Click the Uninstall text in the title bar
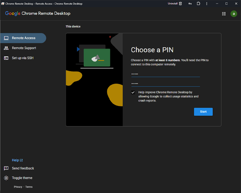The image size is (241, 193). 173,4
